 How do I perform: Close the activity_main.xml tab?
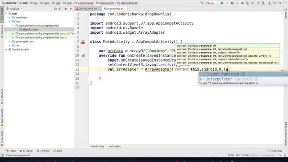coord(100,9)
